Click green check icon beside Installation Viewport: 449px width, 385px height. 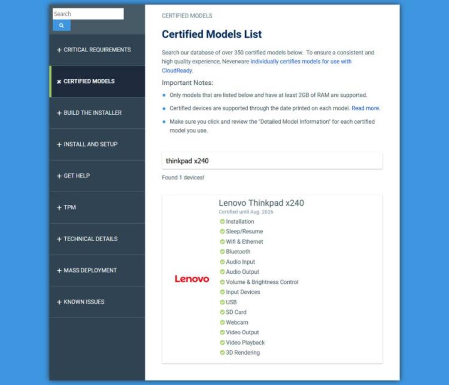[x=222, y=221]
